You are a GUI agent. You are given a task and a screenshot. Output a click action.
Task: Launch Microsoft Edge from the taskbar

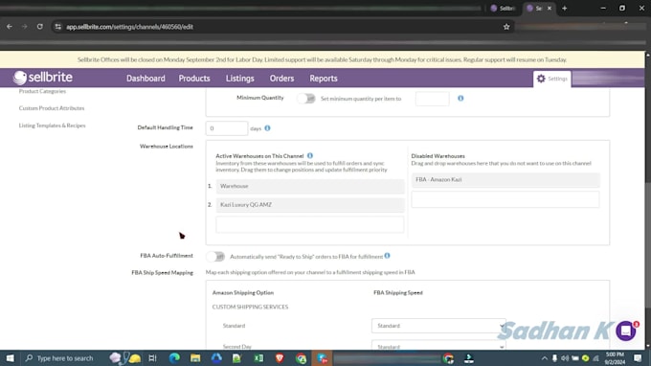[x=174, y=358]
